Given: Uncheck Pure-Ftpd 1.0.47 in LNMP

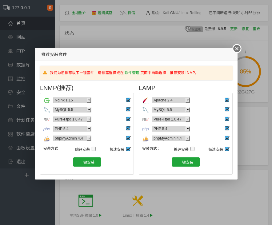Looking at the screenshot, I should pyautogui.click(x=128, y=119).
